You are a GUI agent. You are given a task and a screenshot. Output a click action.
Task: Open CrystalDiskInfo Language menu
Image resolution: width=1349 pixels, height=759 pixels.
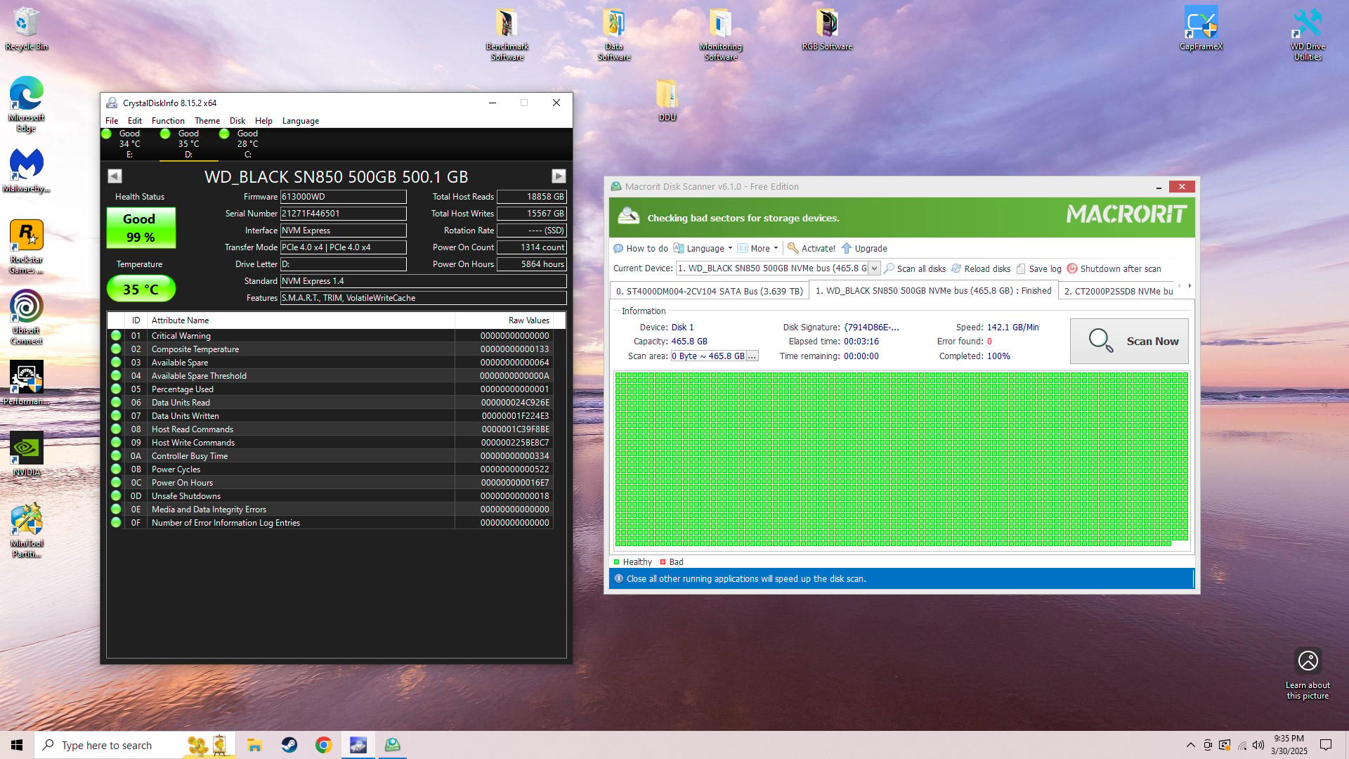pos(301,121)
